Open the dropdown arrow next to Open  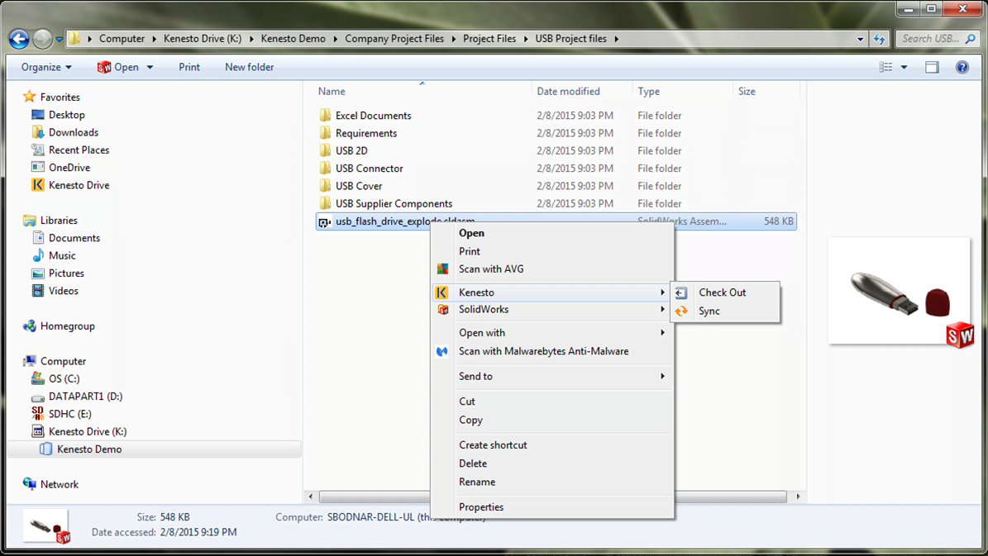[149, 67]
